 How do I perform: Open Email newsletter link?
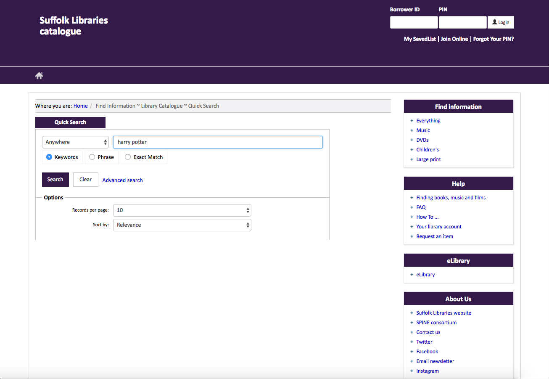click(435, 361)
